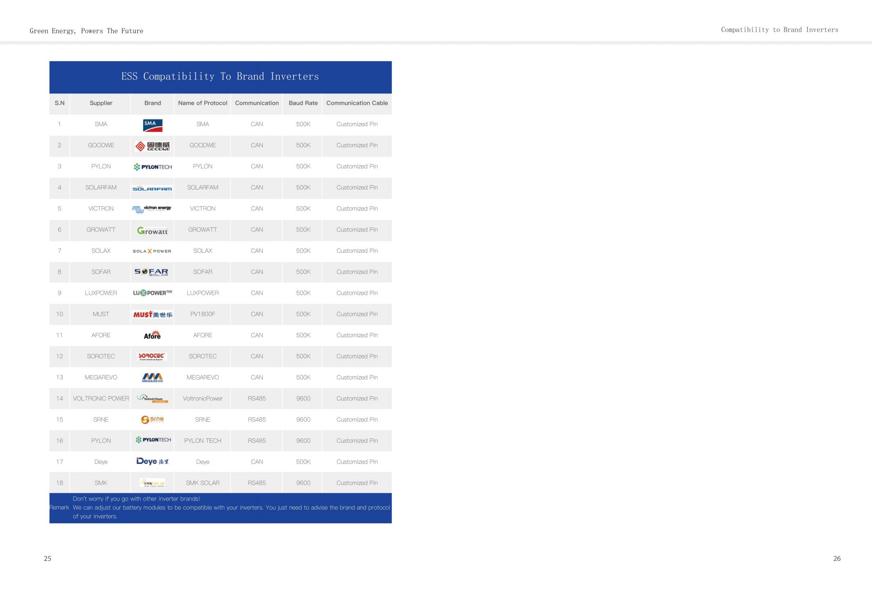Click serial number 14 cell
This screenshot has width=872, height=592.
pyautogui.click(x=59, y=398)
